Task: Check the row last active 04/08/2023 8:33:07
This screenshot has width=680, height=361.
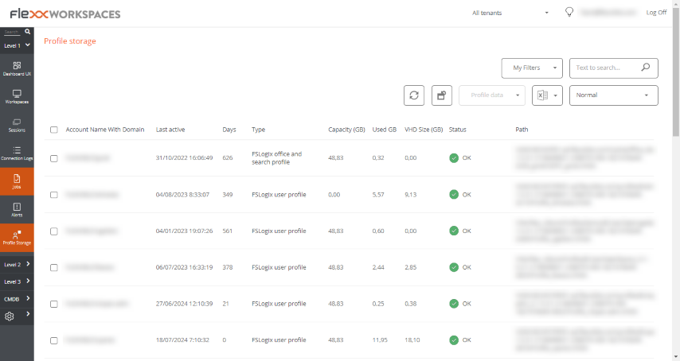Action: [54, 195]
